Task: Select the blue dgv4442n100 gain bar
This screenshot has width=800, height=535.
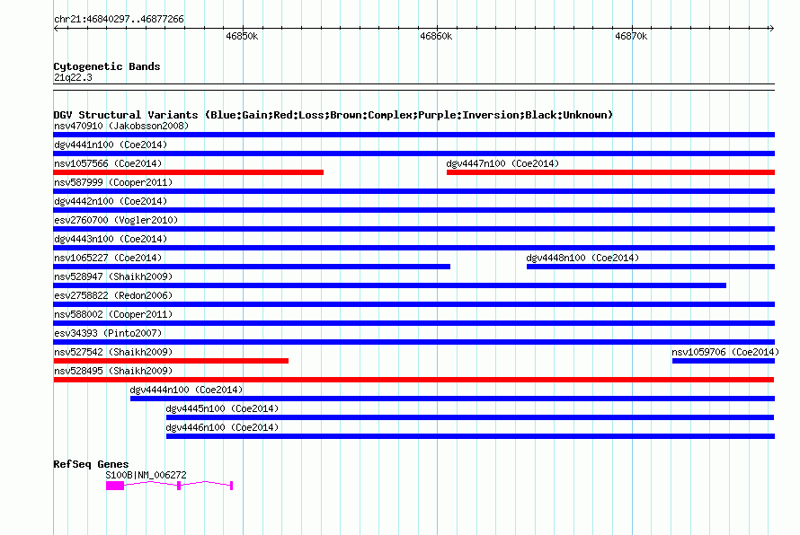Action: [x=413, y=210]
